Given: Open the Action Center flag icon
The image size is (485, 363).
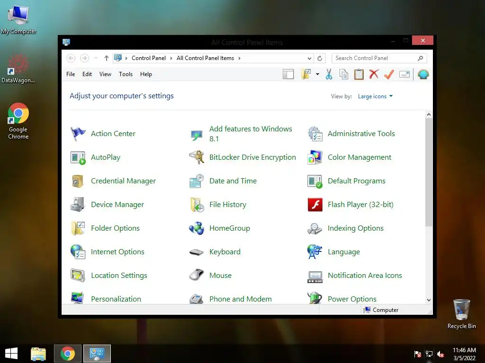Looking at the screenshot, I should click(x=78, y=134).
